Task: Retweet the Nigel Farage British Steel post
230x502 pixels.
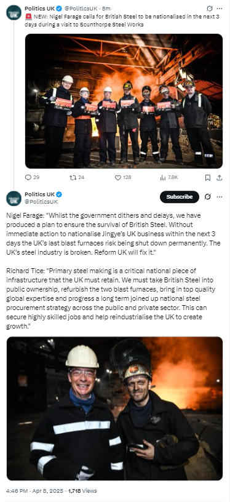Action: pyautogui.click(x=77, y=177)
